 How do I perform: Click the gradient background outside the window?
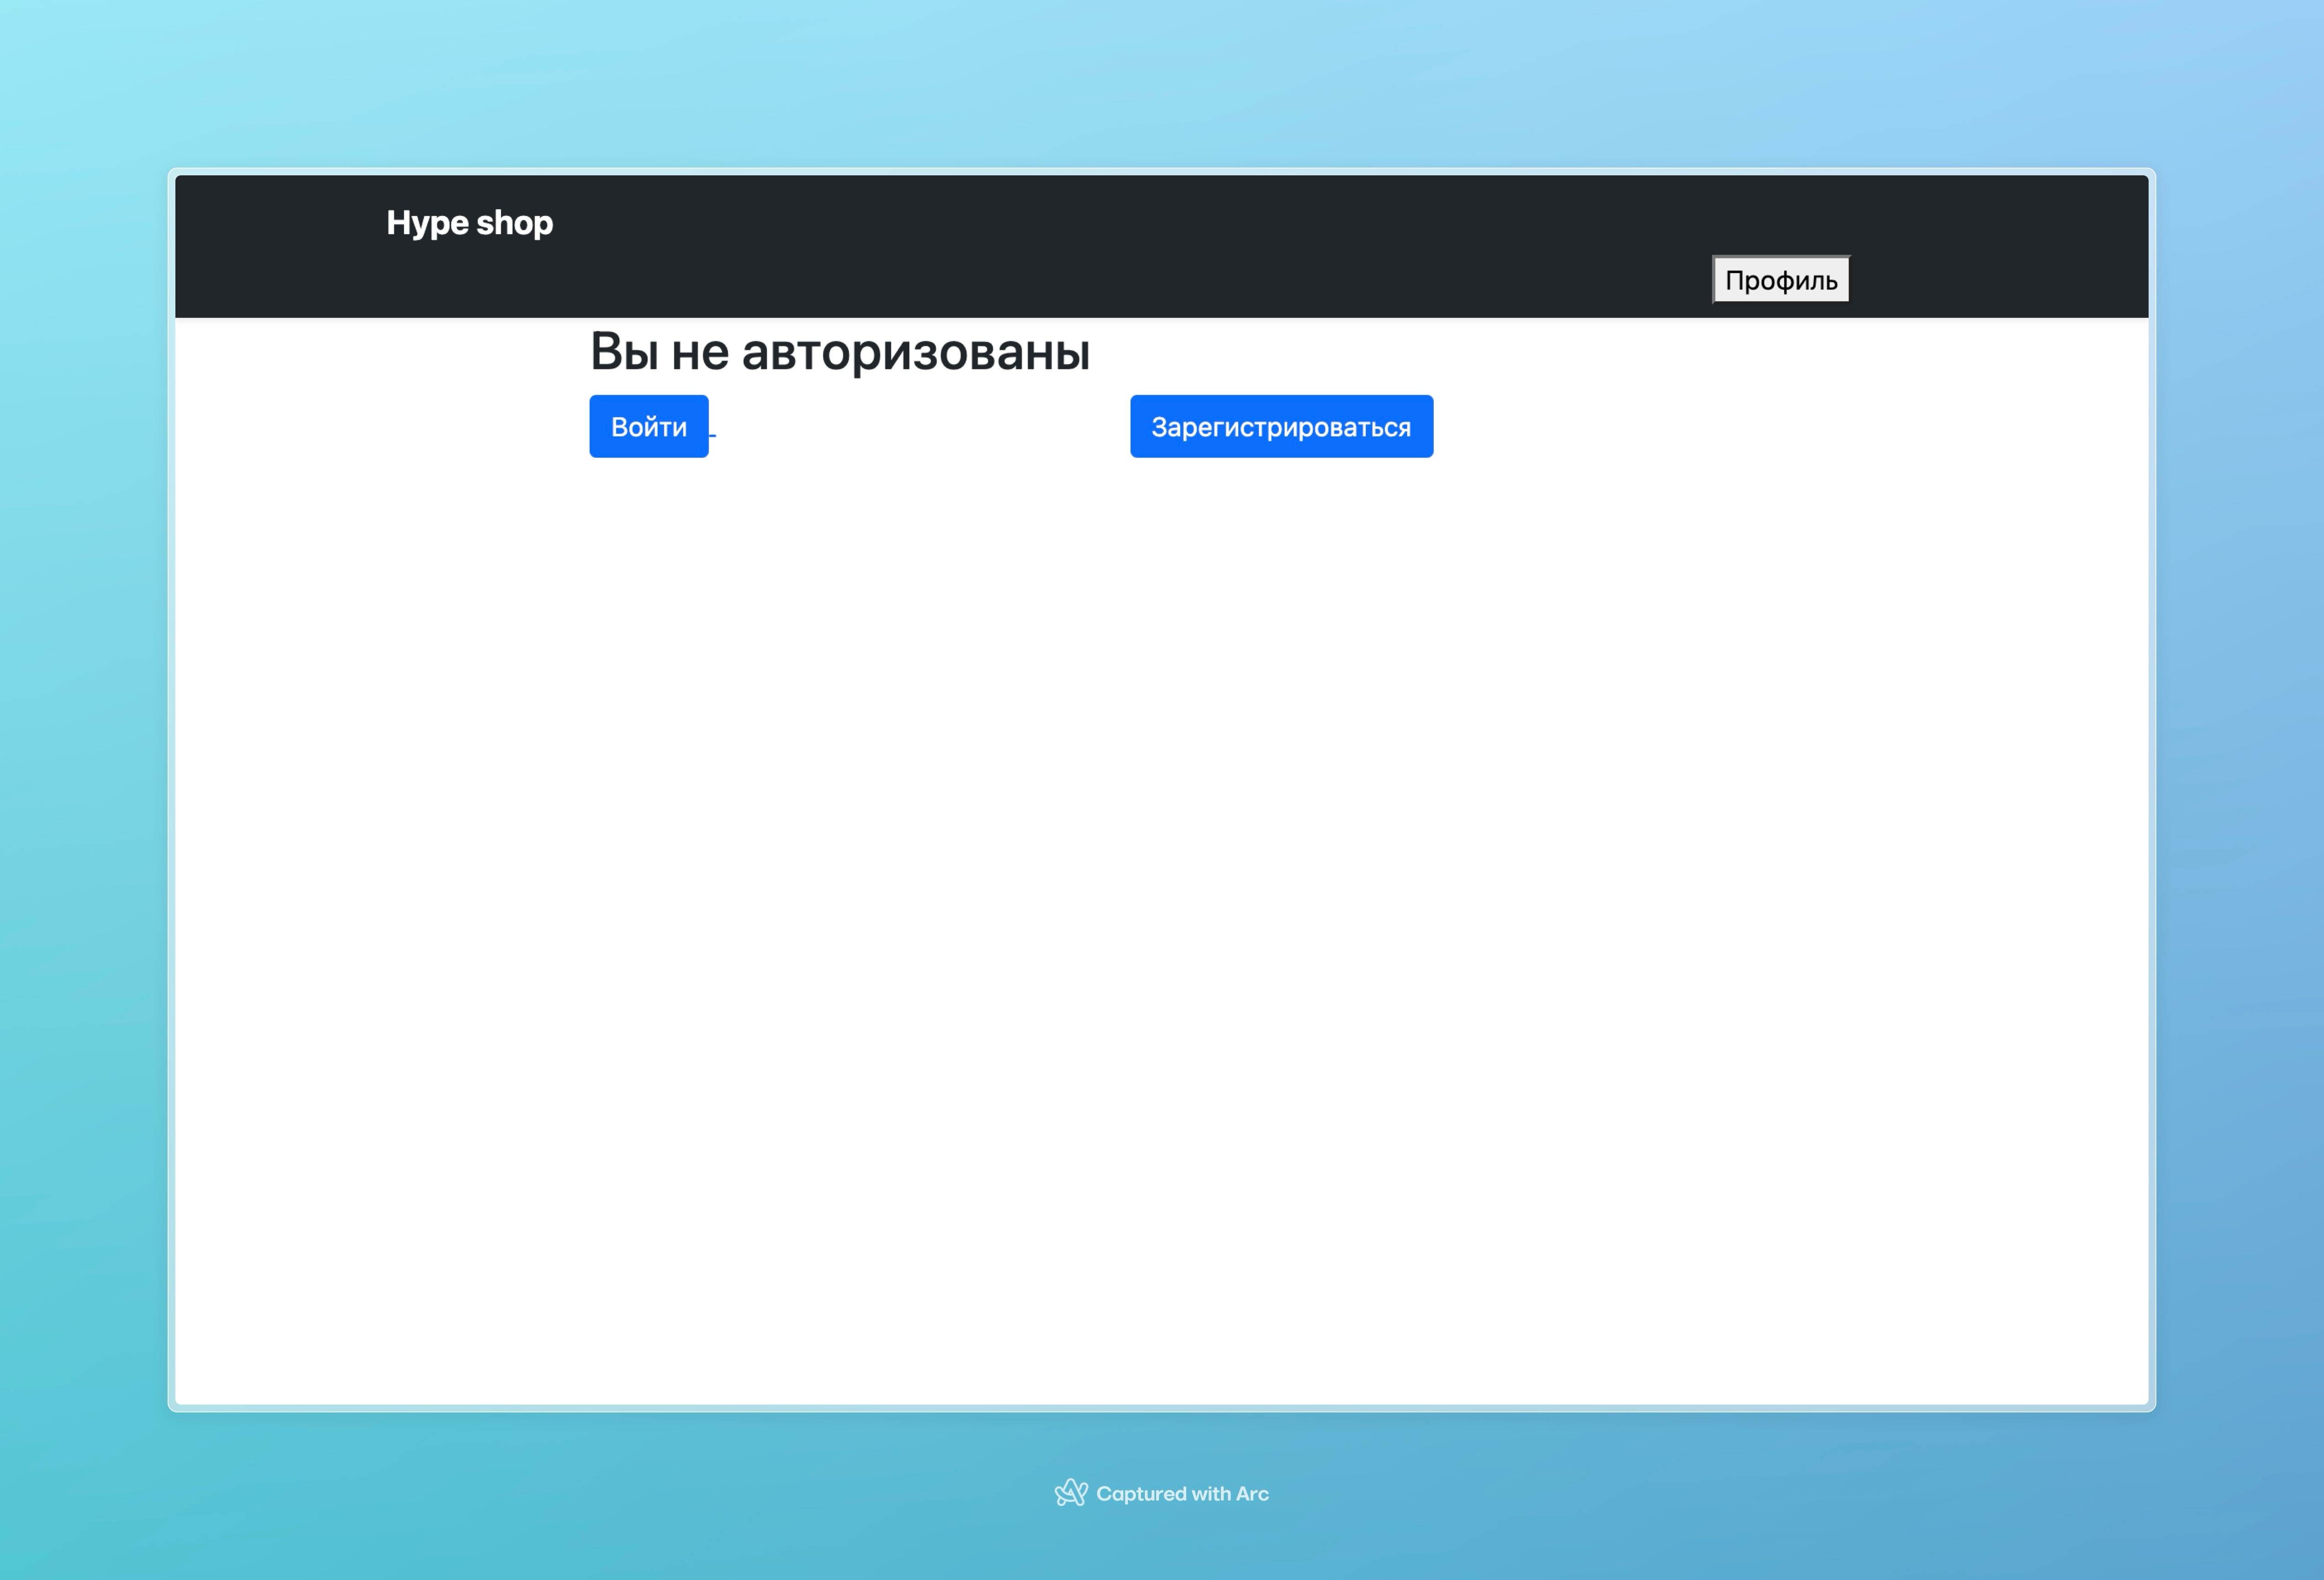[80, 800]
